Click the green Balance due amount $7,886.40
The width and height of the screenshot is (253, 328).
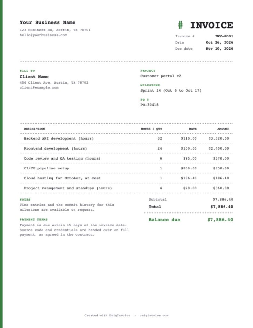click(220, 220)
